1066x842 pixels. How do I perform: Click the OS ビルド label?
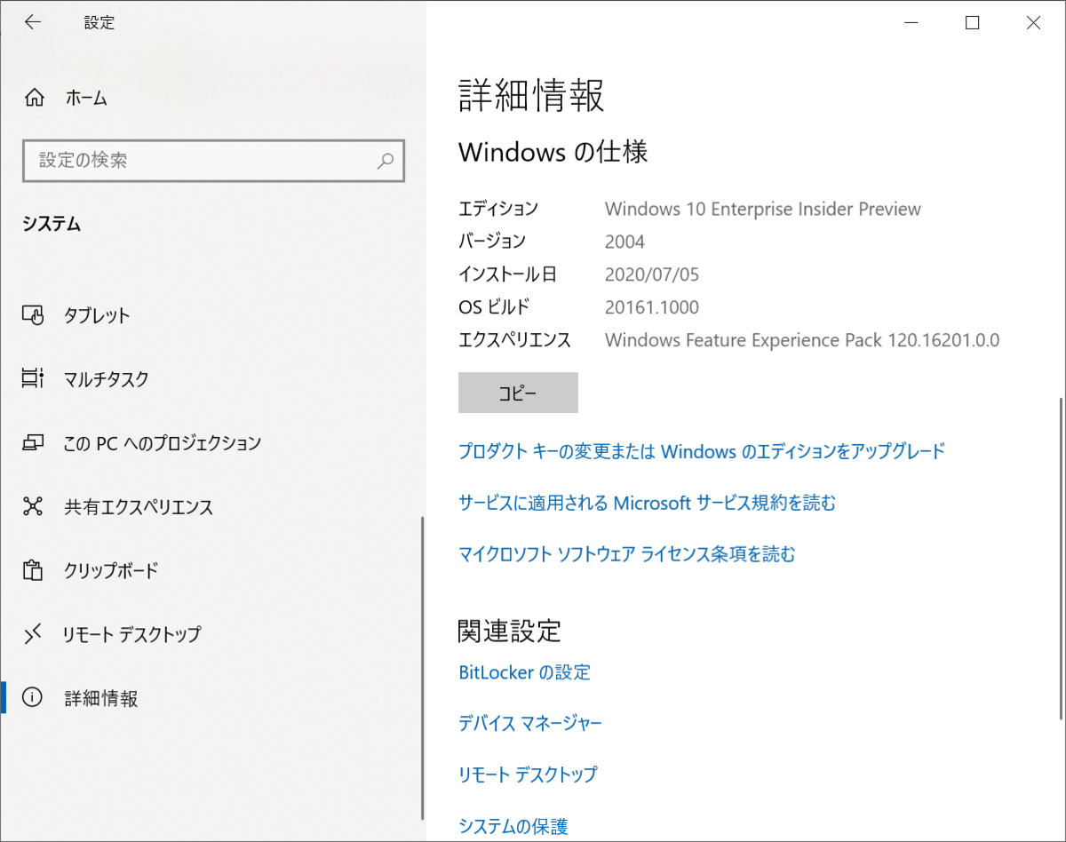[494, 307]
